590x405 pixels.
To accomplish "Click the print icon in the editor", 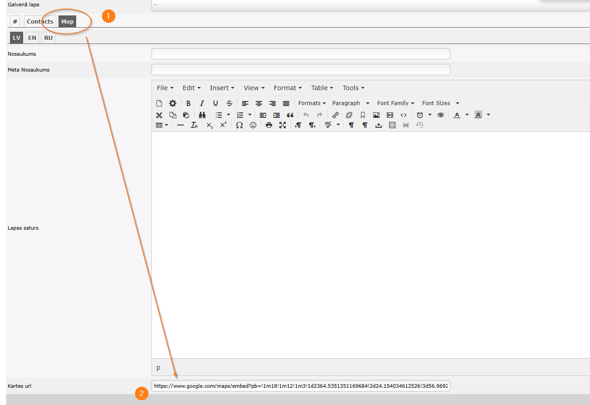I will (269, 125).
